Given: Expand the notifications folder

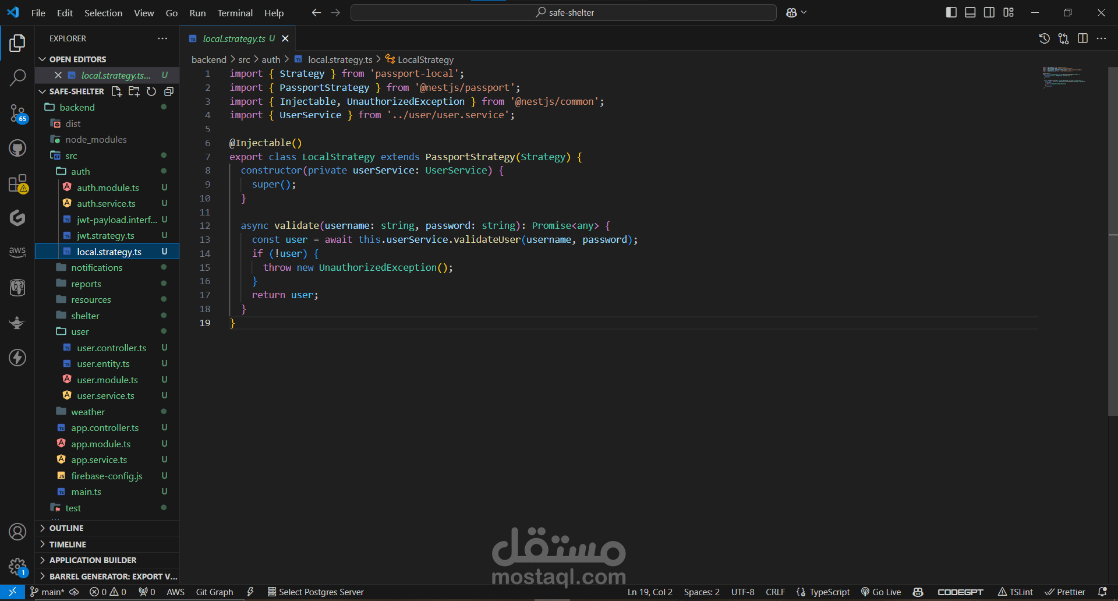Looking at the screenshot, I should pyautogui.click(x=107, y=268).
